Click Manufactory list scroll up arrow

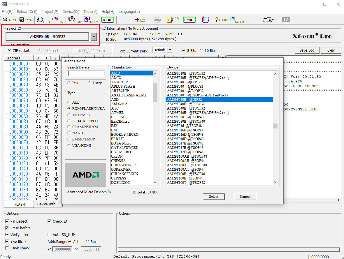pos(155,74)
